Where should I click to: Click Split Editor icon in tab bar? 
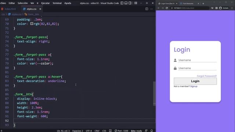pyautogui.click(x=147, y=9)
